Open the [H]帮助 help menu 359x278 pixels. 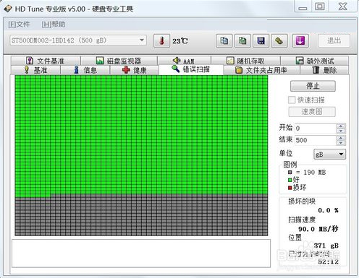point(54,25)
